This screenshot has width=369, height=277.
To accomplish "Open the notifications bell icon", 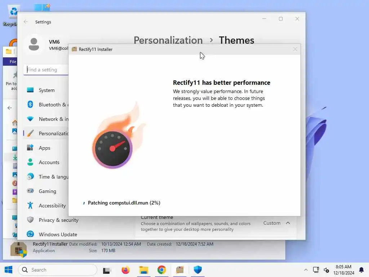I will click(x=361, y=270).
